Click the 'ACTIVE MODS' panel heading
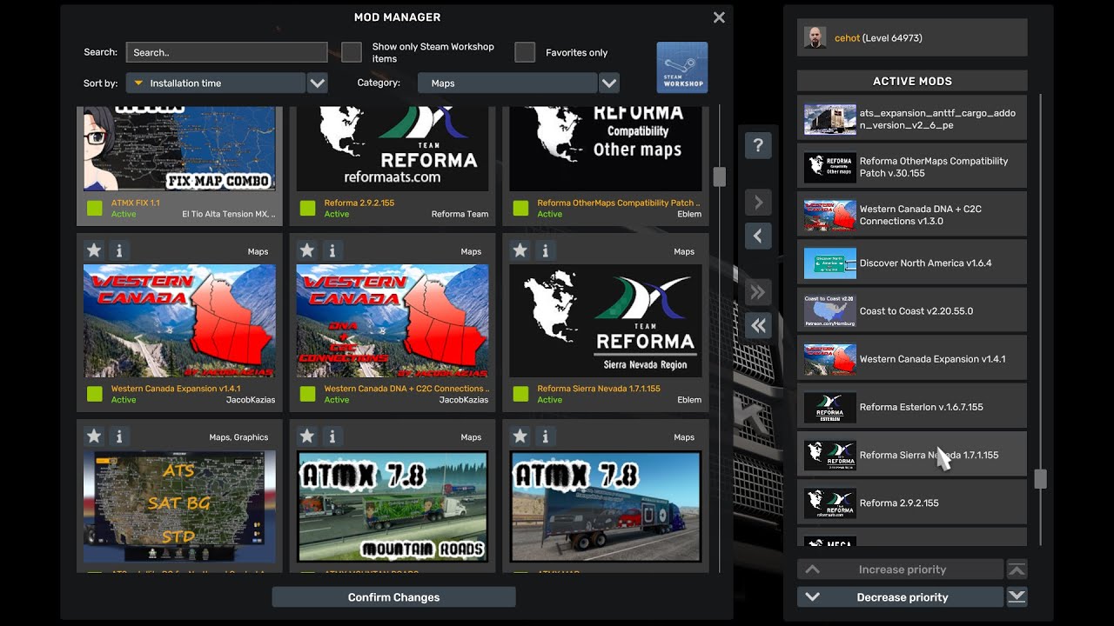The height and width of the screenshot is (626, 1114). (912, 81)
